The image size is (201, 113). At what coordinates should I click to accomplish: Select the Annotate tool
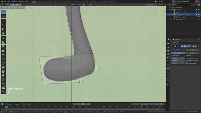click(x=3, y=38)
